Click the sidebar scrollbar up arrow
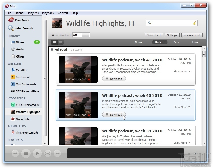Viewport: 213px width, 168px height. [x=45, y=18]
